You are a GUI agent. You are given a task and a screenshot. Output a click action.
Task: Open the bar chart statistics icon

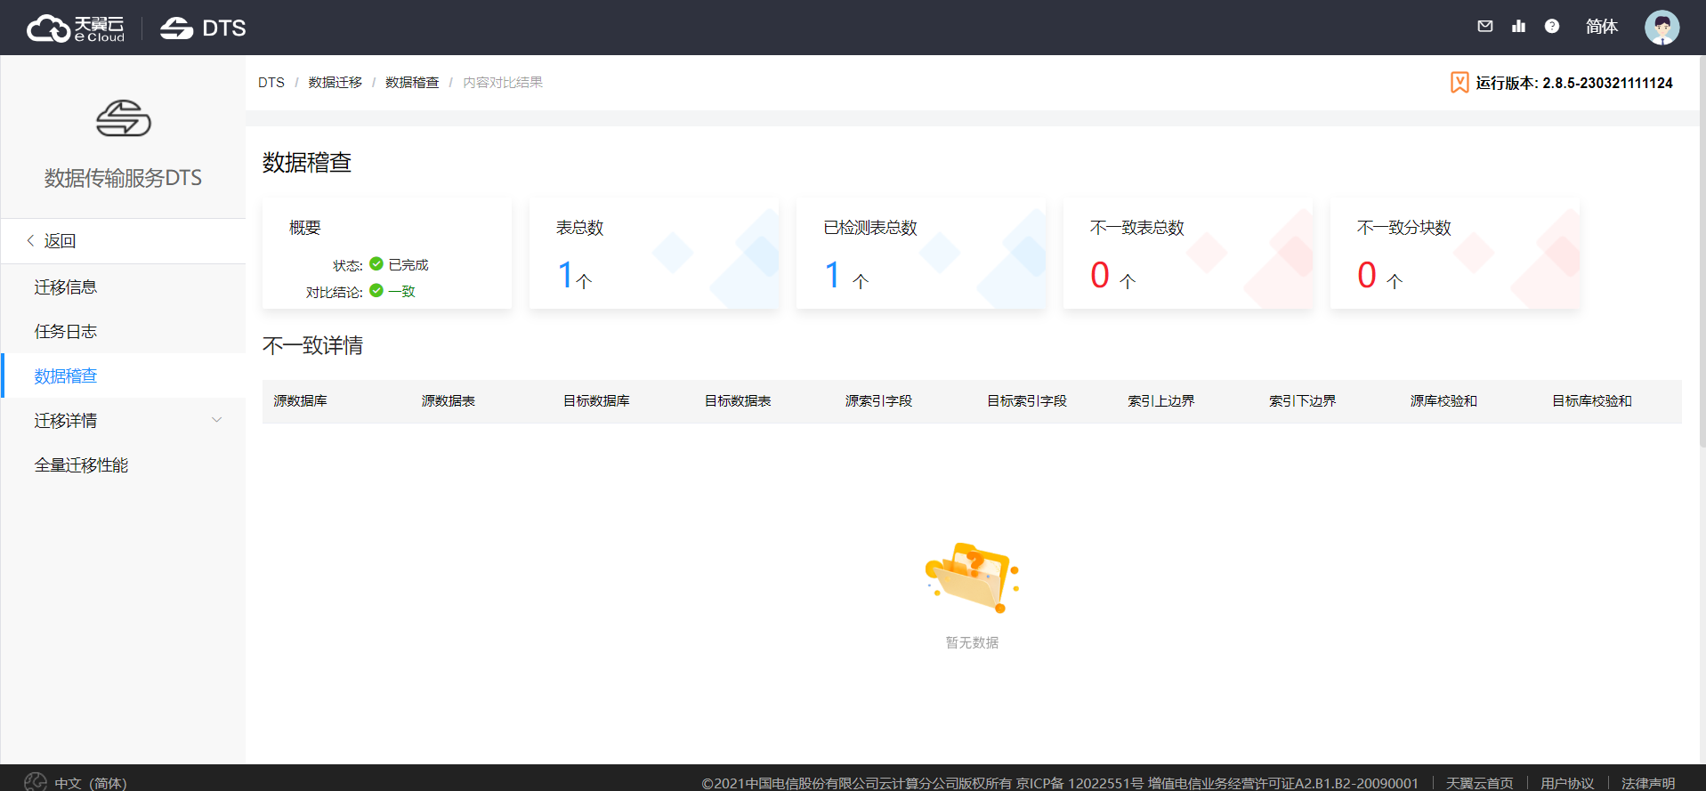[1518, 27]
